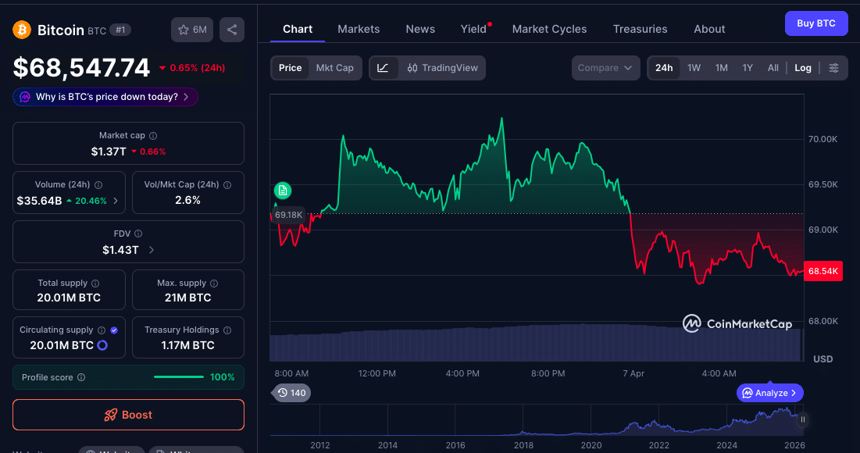
Task: Click the Buy BTC button
Action: coord(815,23)
